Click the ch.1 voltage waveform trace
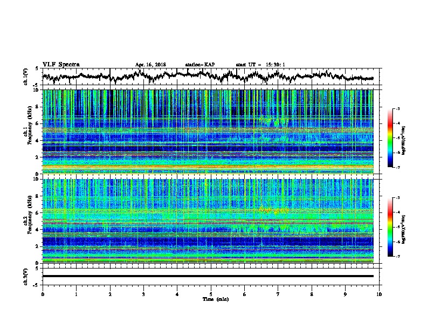This screenshot has width=427, height=330. 208,76
